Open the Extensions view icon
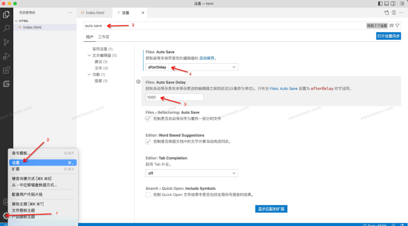The width and height of the screenshot is (408, 226). 7,70
